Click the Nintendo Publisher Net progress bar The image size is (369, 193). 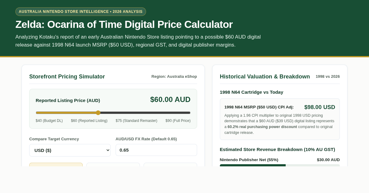[280, 165]
